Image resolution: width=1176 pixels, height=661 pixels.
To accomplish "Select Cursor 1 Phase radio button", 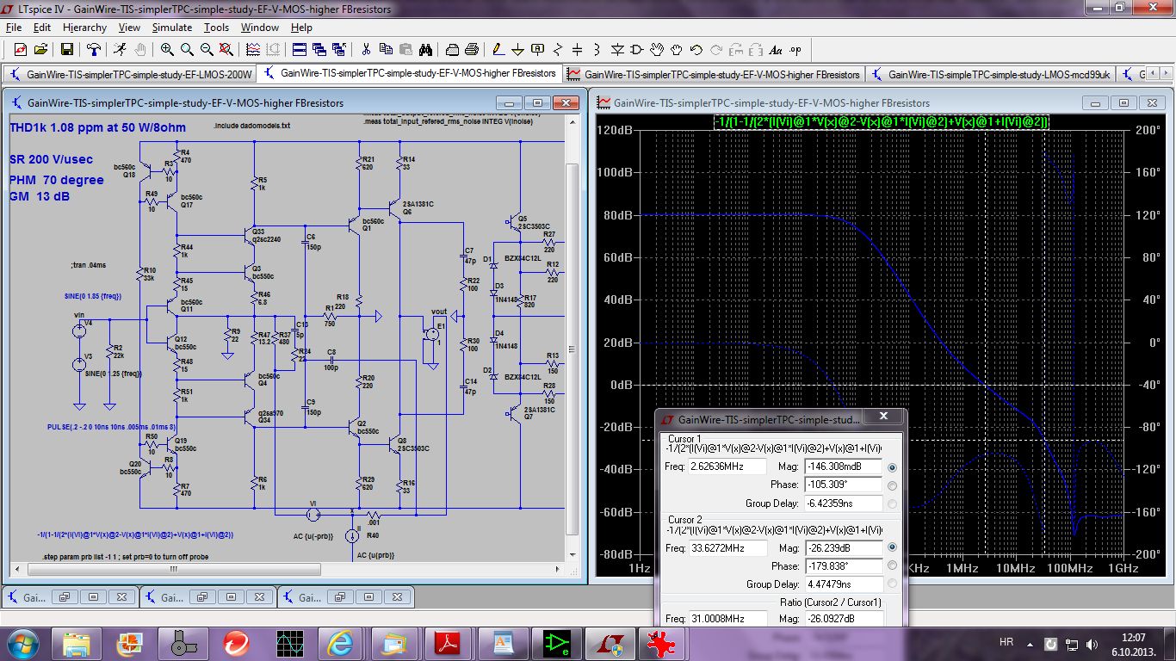I will pyautogui.click(x=892, y=485).
